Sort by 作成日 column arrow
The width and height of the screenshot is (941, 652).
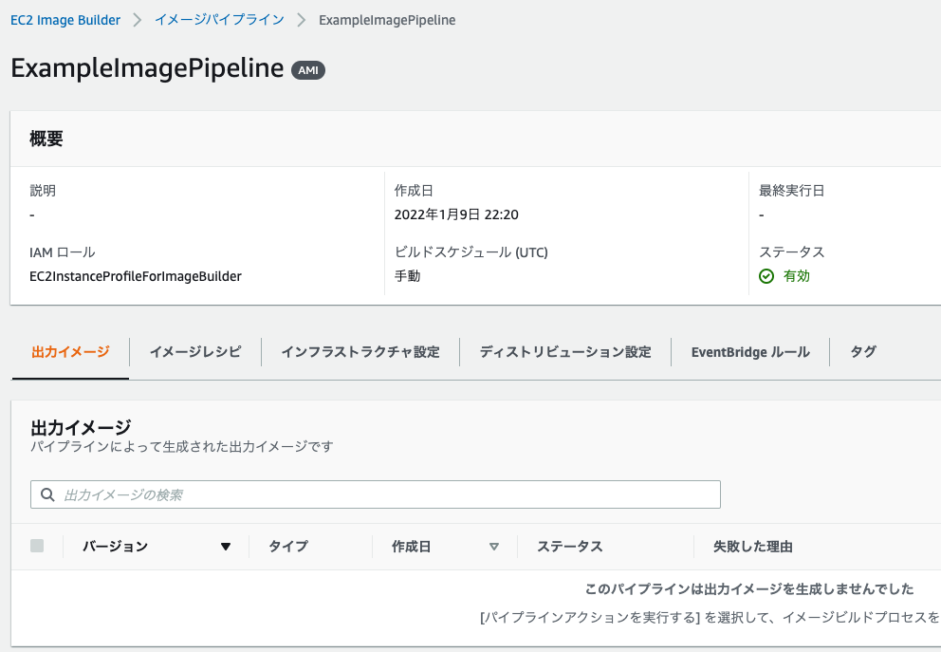coord(493,547)
